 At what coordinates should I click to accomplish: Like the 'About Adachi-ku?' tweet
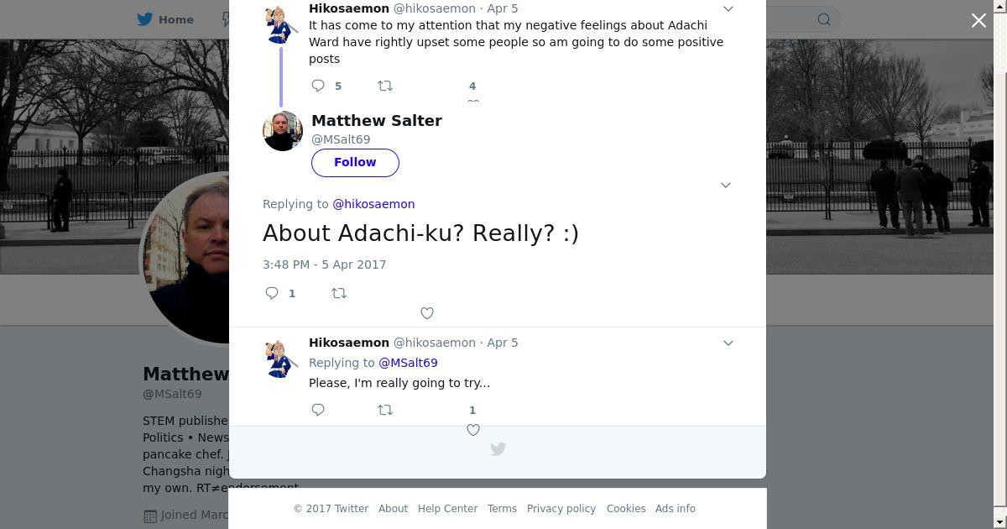tap(427, 313)
